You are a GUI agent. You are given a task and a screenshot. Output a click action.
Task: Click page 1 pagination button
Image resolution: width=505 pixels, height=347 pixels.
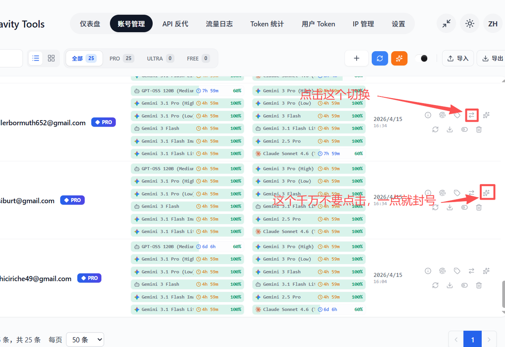[473, 339]
